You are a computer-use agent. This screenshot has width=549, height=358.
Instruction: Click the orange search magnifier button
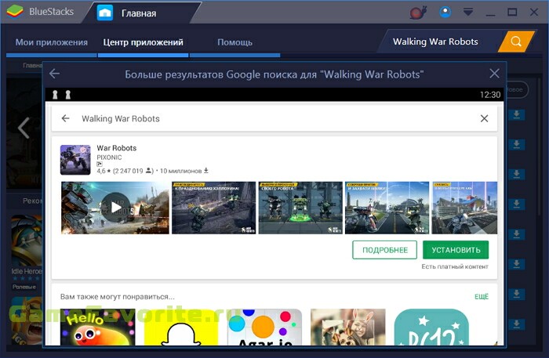[x=516, y=42]
